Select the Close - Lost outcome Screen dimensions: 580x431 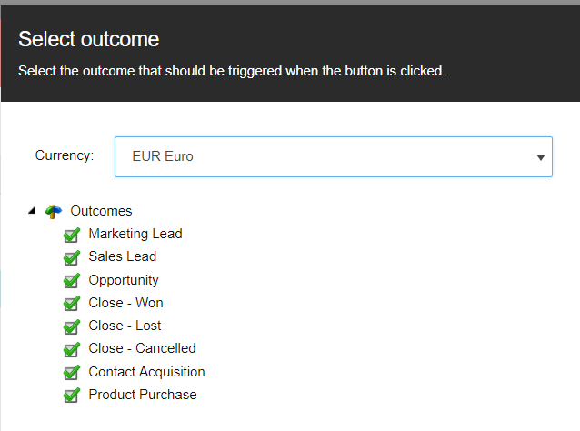point(125,326)
